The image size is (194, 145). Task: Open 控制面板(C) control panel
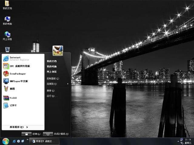[53, 79]
